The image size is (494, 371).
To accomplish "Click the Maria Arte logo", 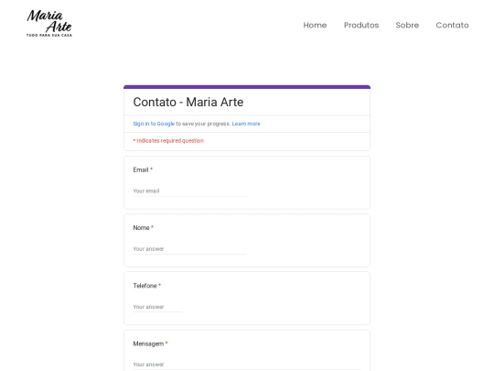I will point(49,23).
